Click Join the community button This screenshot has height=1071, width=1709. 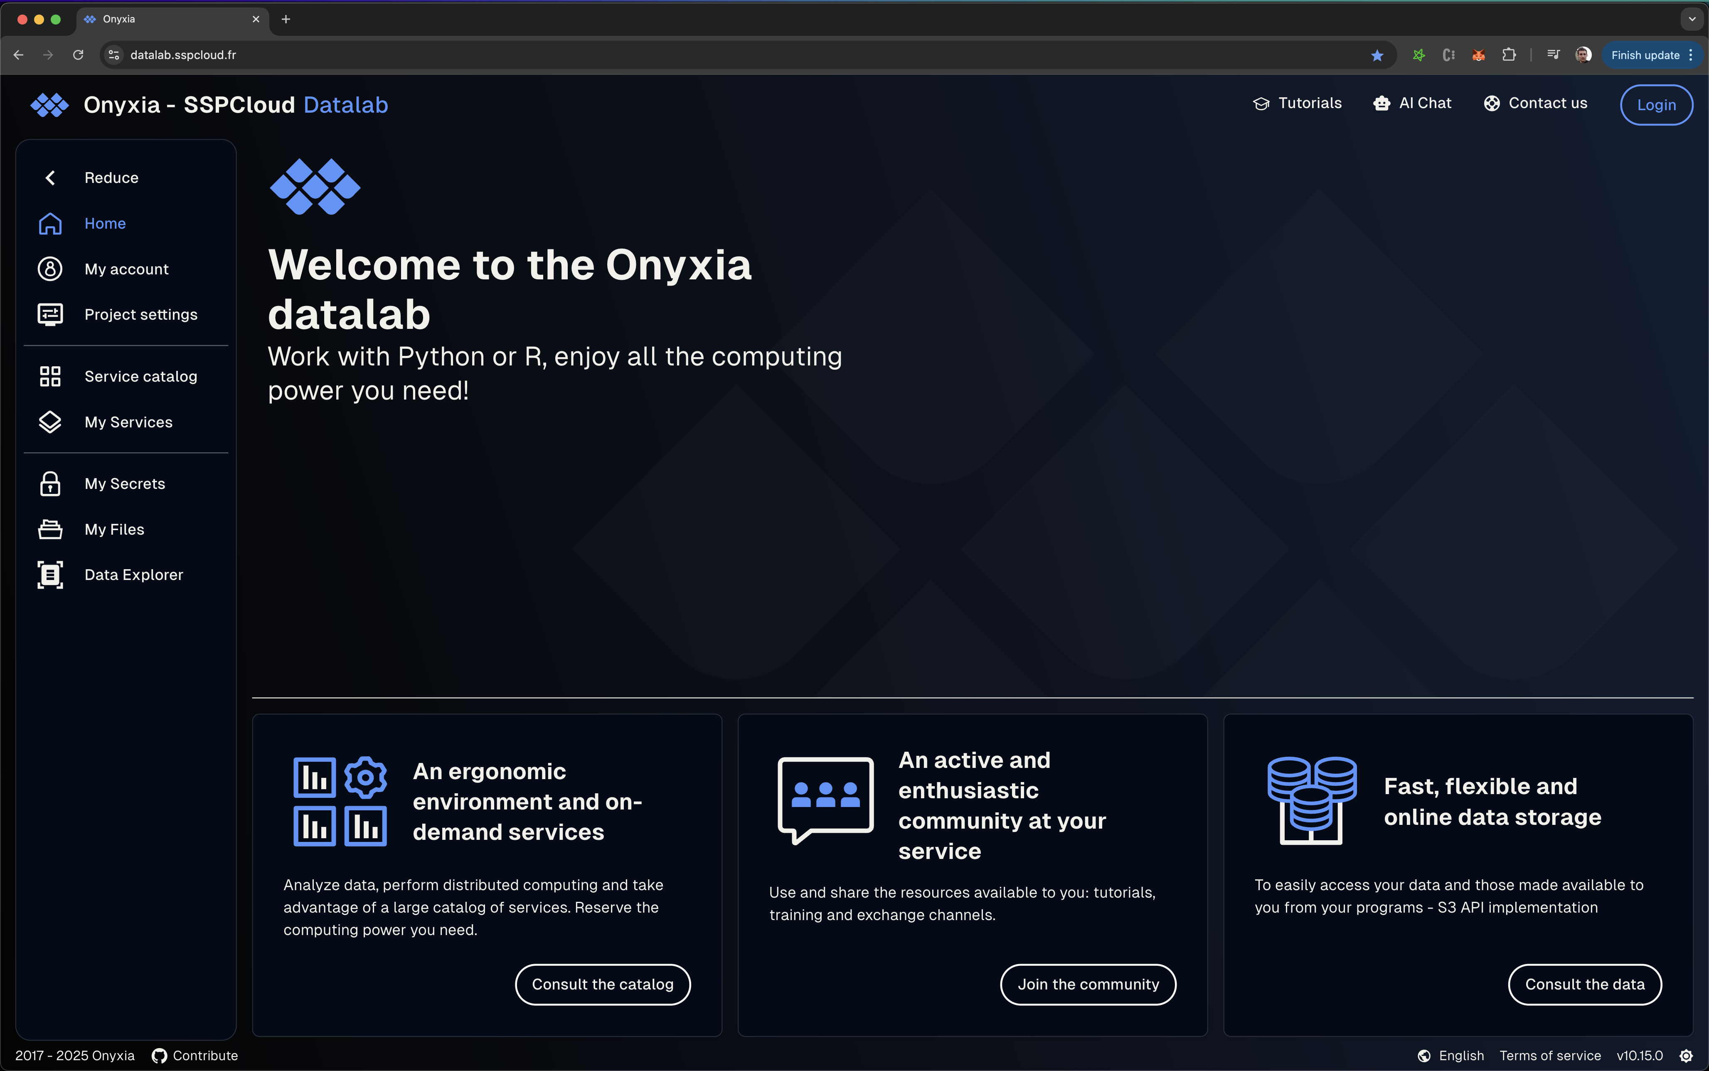1088,984
